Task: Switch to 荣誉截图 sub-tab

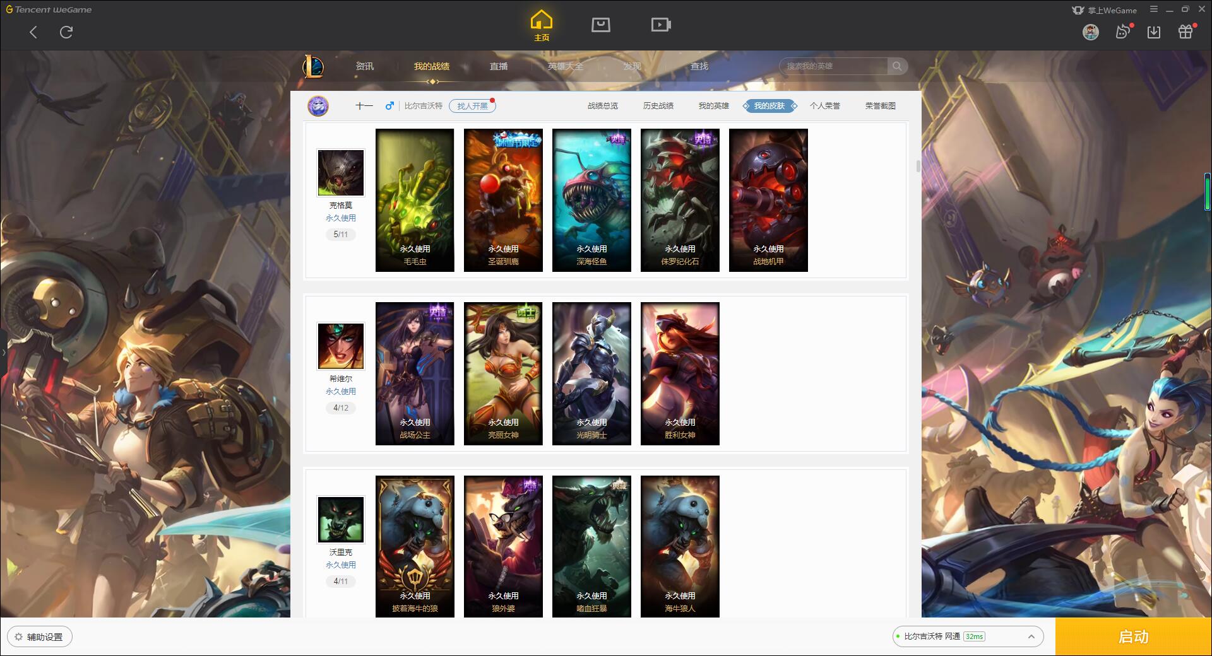Action: (x=881, y=106)
